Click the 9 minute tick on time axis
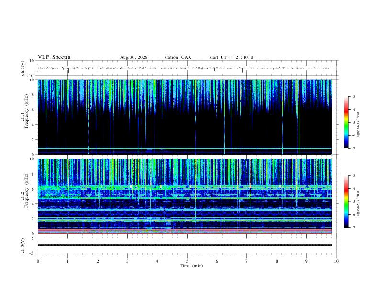379x293 pixels. (306, 261)
